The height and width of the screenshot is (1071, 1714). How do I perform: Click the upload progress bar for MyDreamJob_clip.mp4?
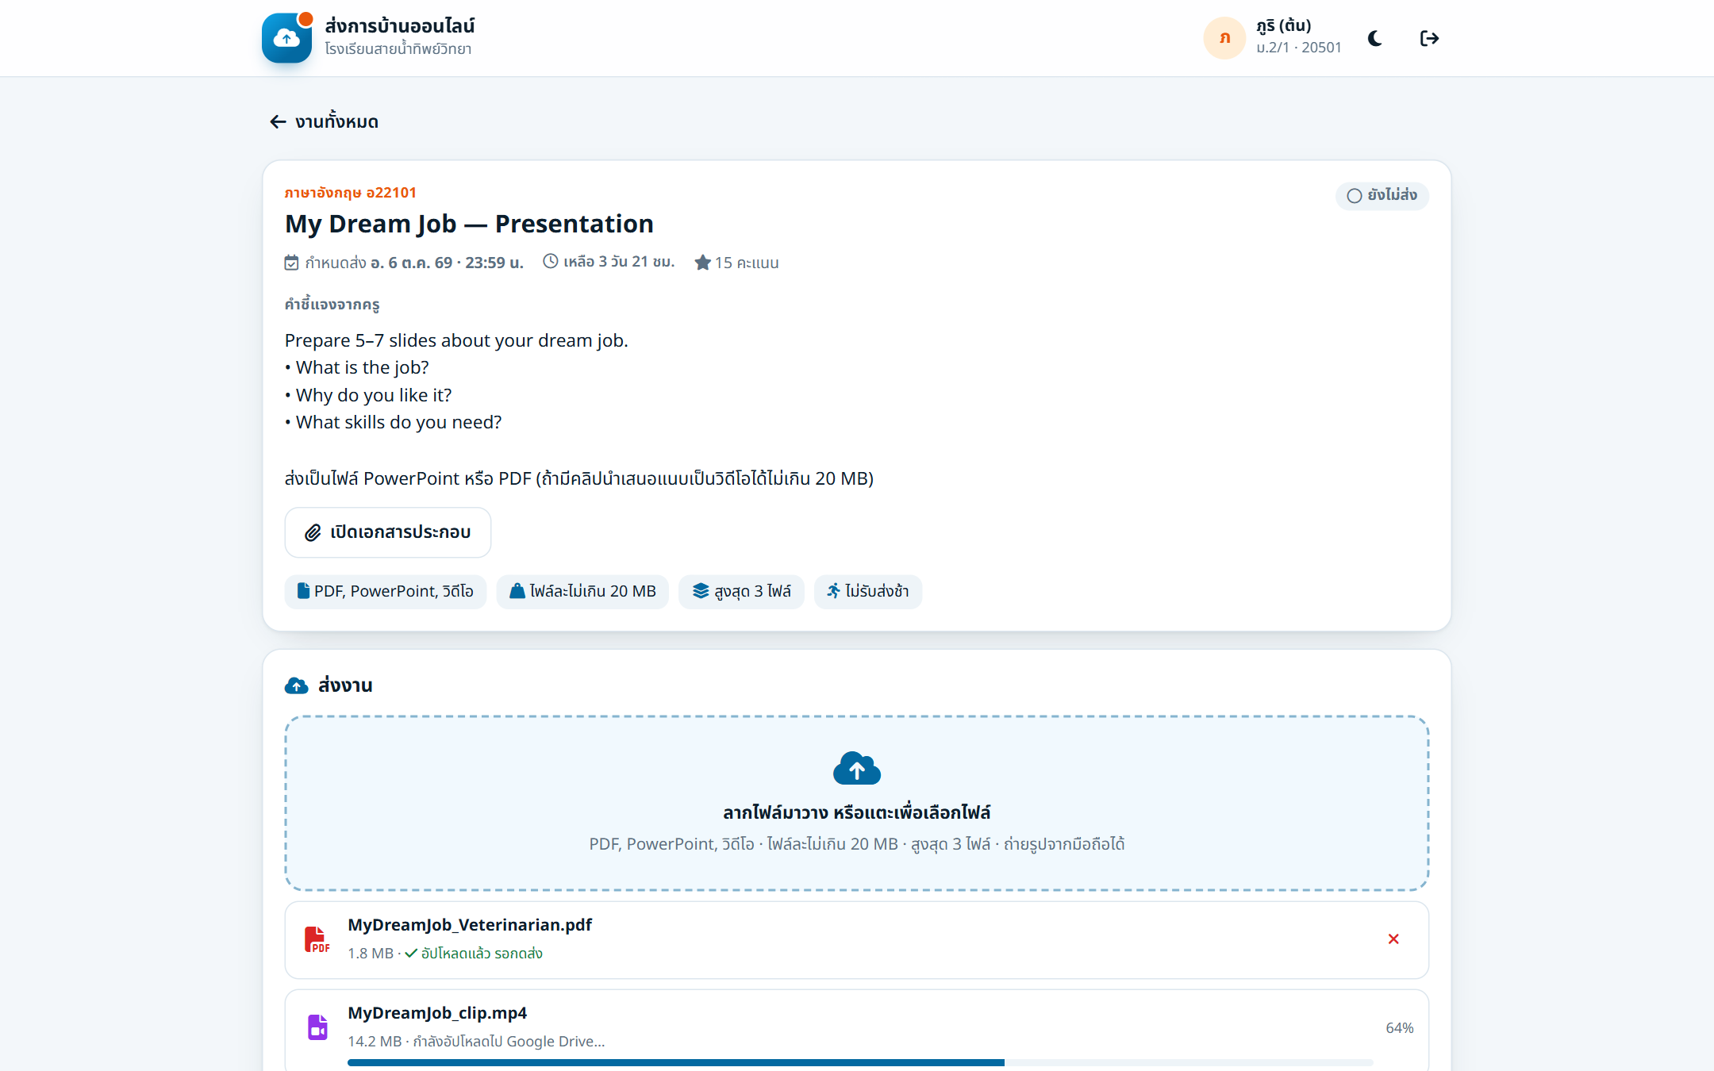point(860,1062)
